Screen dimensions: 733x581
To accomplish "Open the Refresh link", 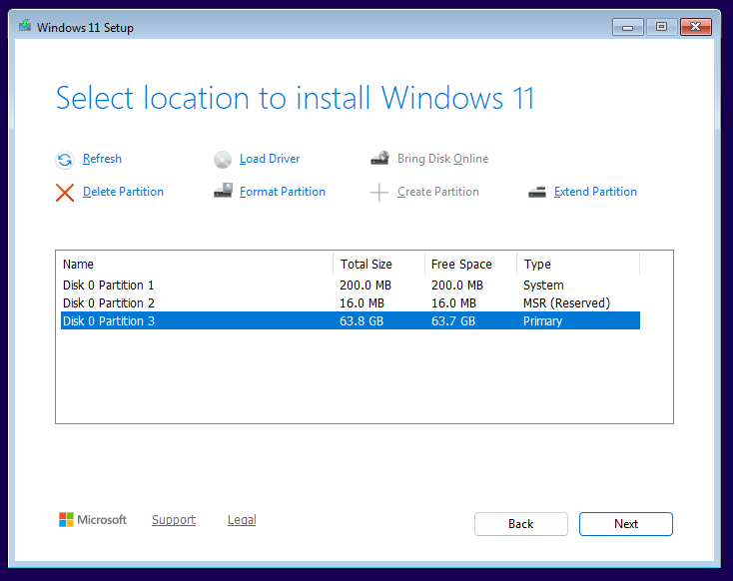I will [103, 159].
